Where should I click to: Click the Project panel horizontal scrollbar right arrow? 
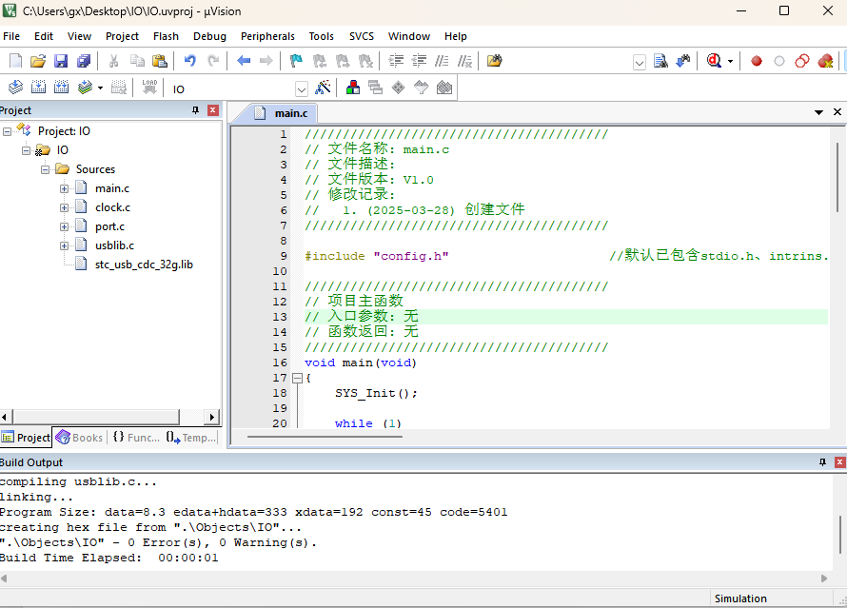213,417
